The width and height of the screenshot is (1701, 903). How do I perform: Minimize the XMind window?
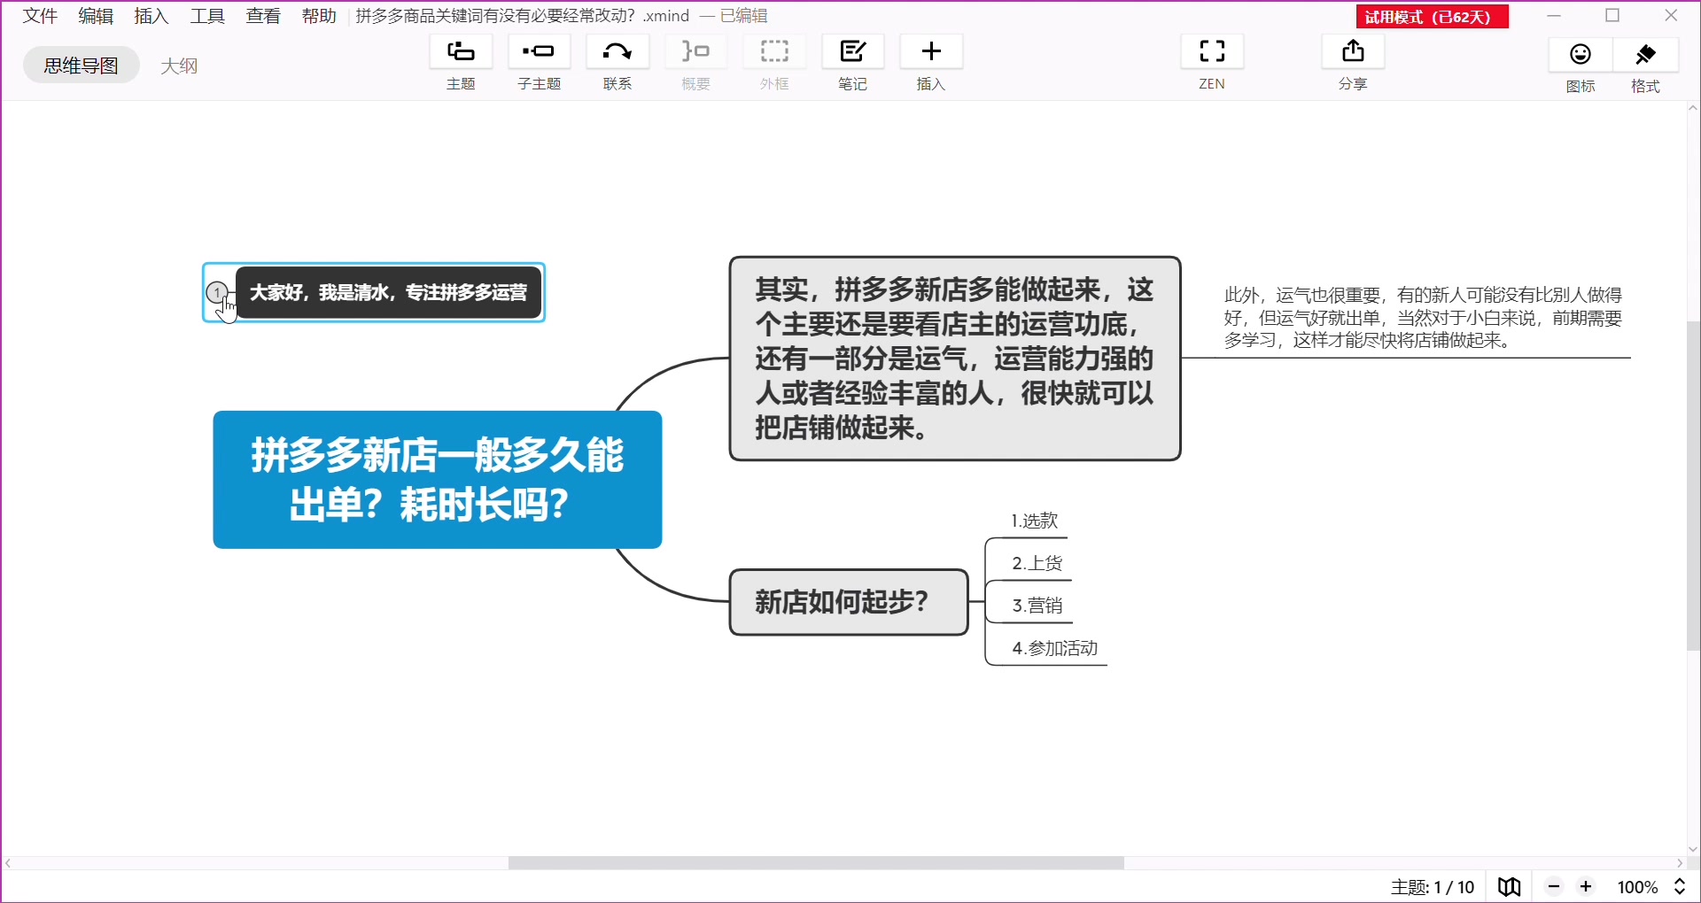point(1554,16)
